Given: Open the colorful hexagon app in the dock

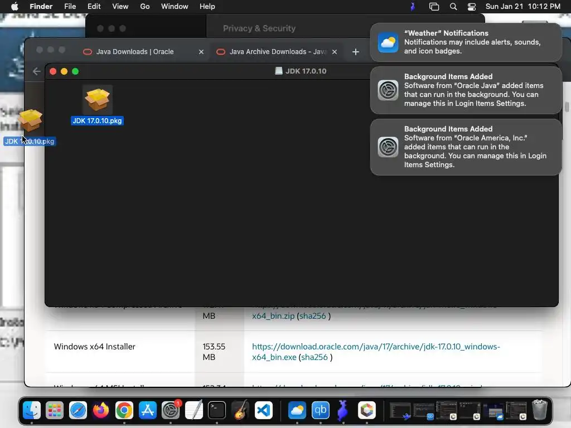Looking at the screenshot, I should pos(367,410).
